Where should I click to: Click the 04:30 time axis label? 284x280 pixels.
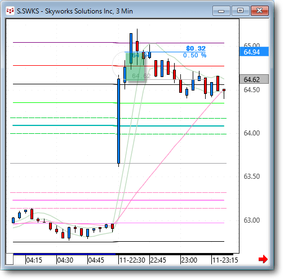click(x=65, y=260)
